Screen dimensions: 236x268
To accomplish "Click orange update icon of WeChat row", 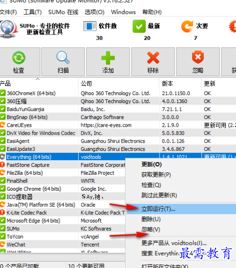I will point(3,244).
